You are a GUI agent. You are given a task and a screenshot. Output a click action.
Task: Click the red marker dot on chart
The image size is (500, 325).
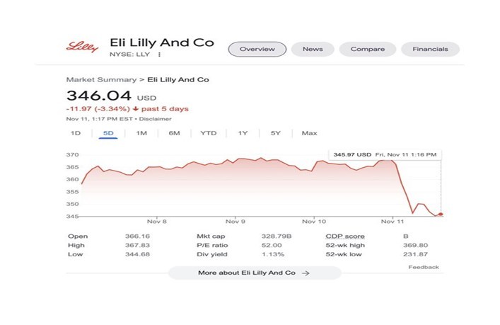point(441,214)
